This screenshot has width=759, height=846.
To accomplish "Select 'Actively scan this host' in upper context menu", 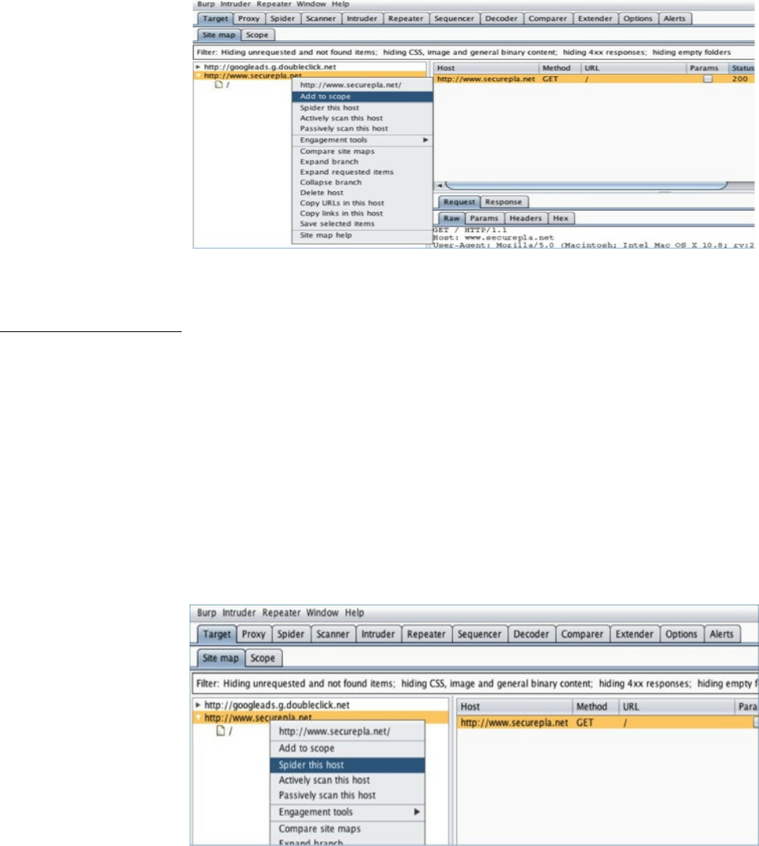I will pyautogui.click(x=341, y=118).
